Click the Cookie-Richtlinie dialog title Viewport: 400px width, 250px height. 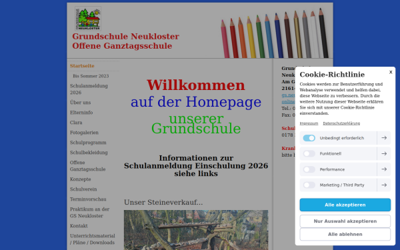point(332,75)
